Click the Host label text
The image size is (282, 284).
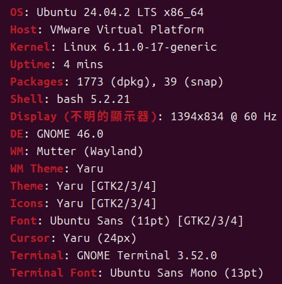pos(23,29)
